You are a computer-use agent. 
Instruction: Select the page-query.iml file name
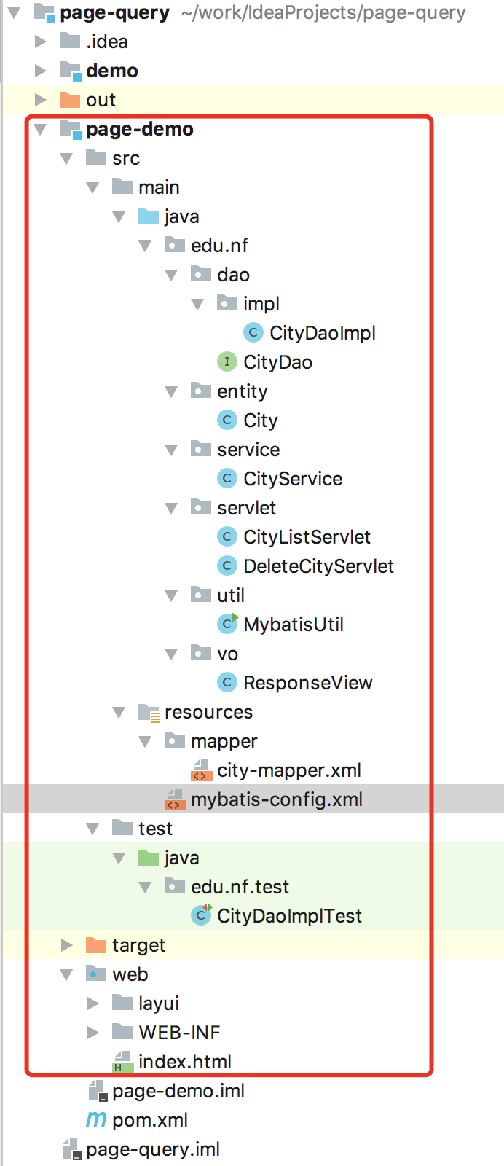(153, 1149)
